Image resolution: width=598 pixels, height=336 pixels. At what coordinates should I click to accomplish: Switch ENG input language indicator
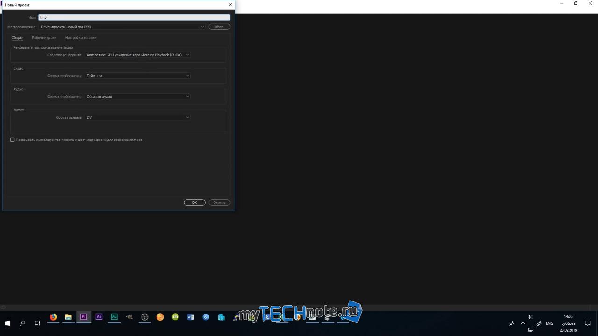(x=549, y=323)
